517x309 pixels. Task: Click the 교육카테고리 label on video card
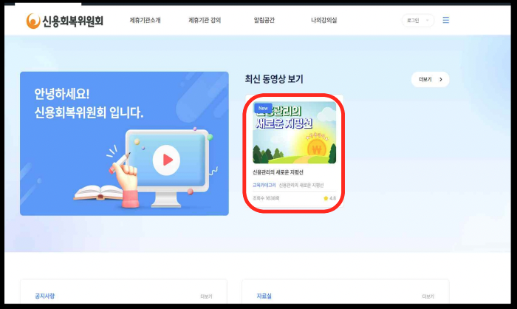tap(263, 184)
